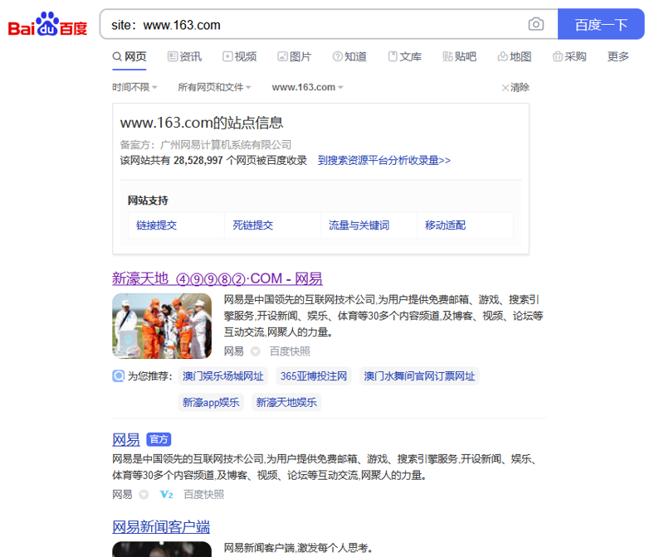Click 百度快照 under first result
664x557 pixels.
point(290,351)
